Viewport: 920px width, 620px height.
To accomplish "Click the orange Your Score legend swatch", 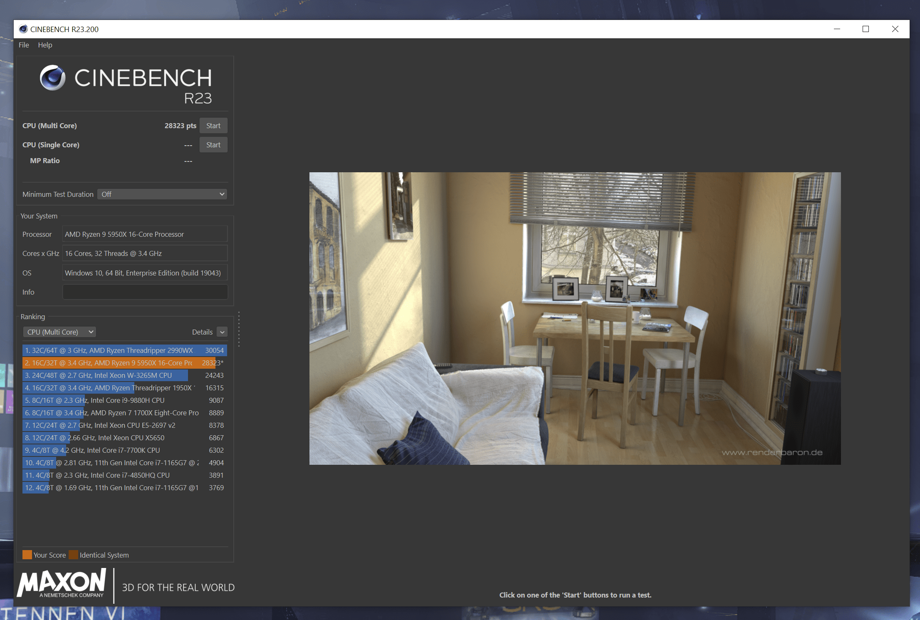I will pyautogui.click(x=27, y=555).
